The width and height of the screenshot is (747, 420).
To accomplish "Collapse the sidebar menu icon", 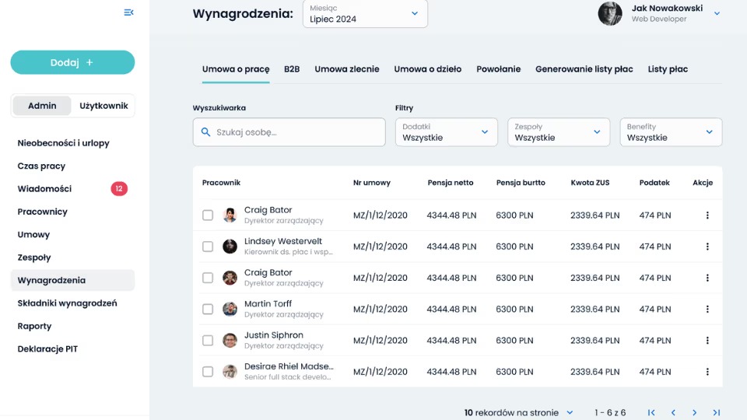I will 128,12.
